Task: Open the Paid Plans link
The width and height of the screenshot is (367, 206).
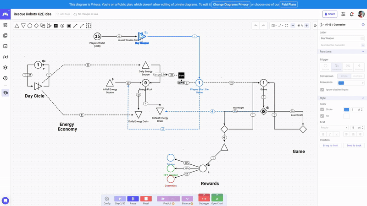Action: click(x=289, y=5)
